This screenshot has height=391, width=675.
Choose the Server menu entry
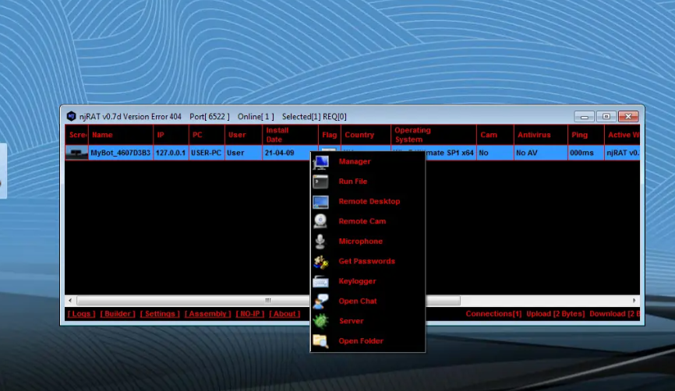[351, 321]
